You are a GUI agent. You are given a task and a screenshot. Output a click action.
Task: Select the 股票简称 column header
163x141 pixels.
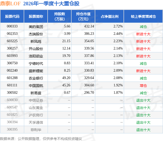36,16
